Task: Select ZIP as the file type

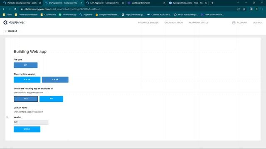Action: [26, 65]
